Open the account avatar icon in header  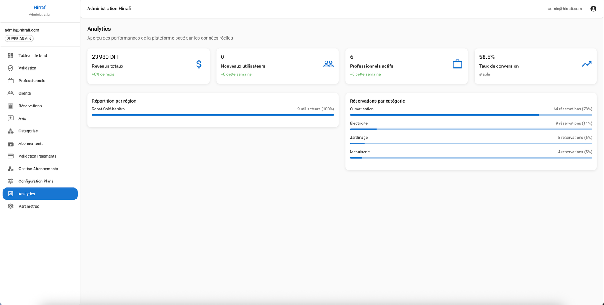[593, 9]
